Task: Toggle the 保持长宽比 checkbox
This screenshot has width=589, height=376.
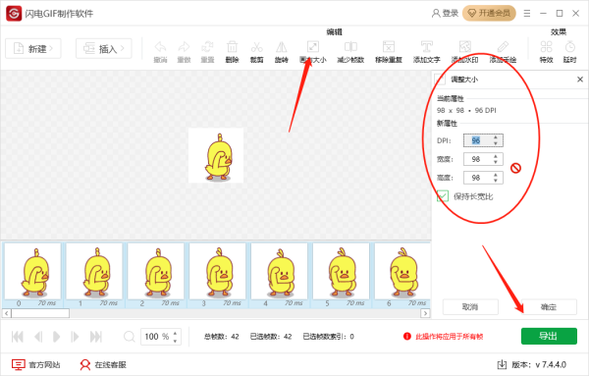Action: 443,196
